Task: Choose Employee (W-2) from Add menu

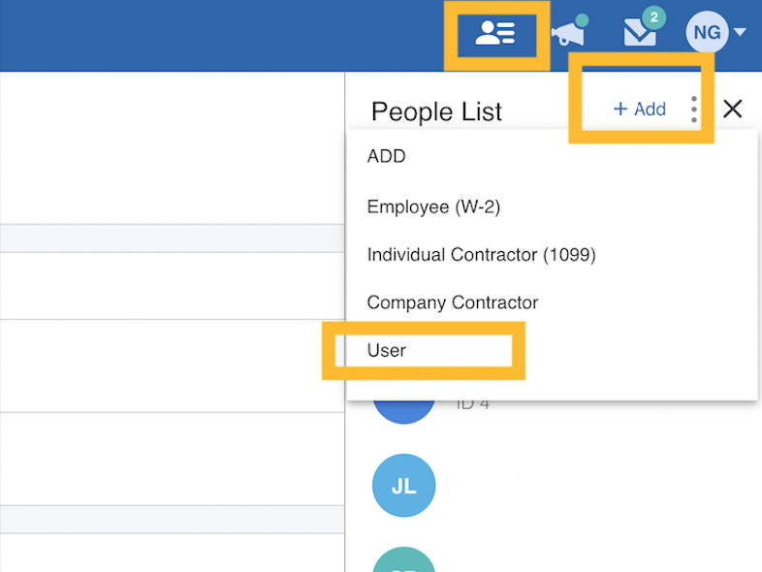Action: tap(433, 207)
